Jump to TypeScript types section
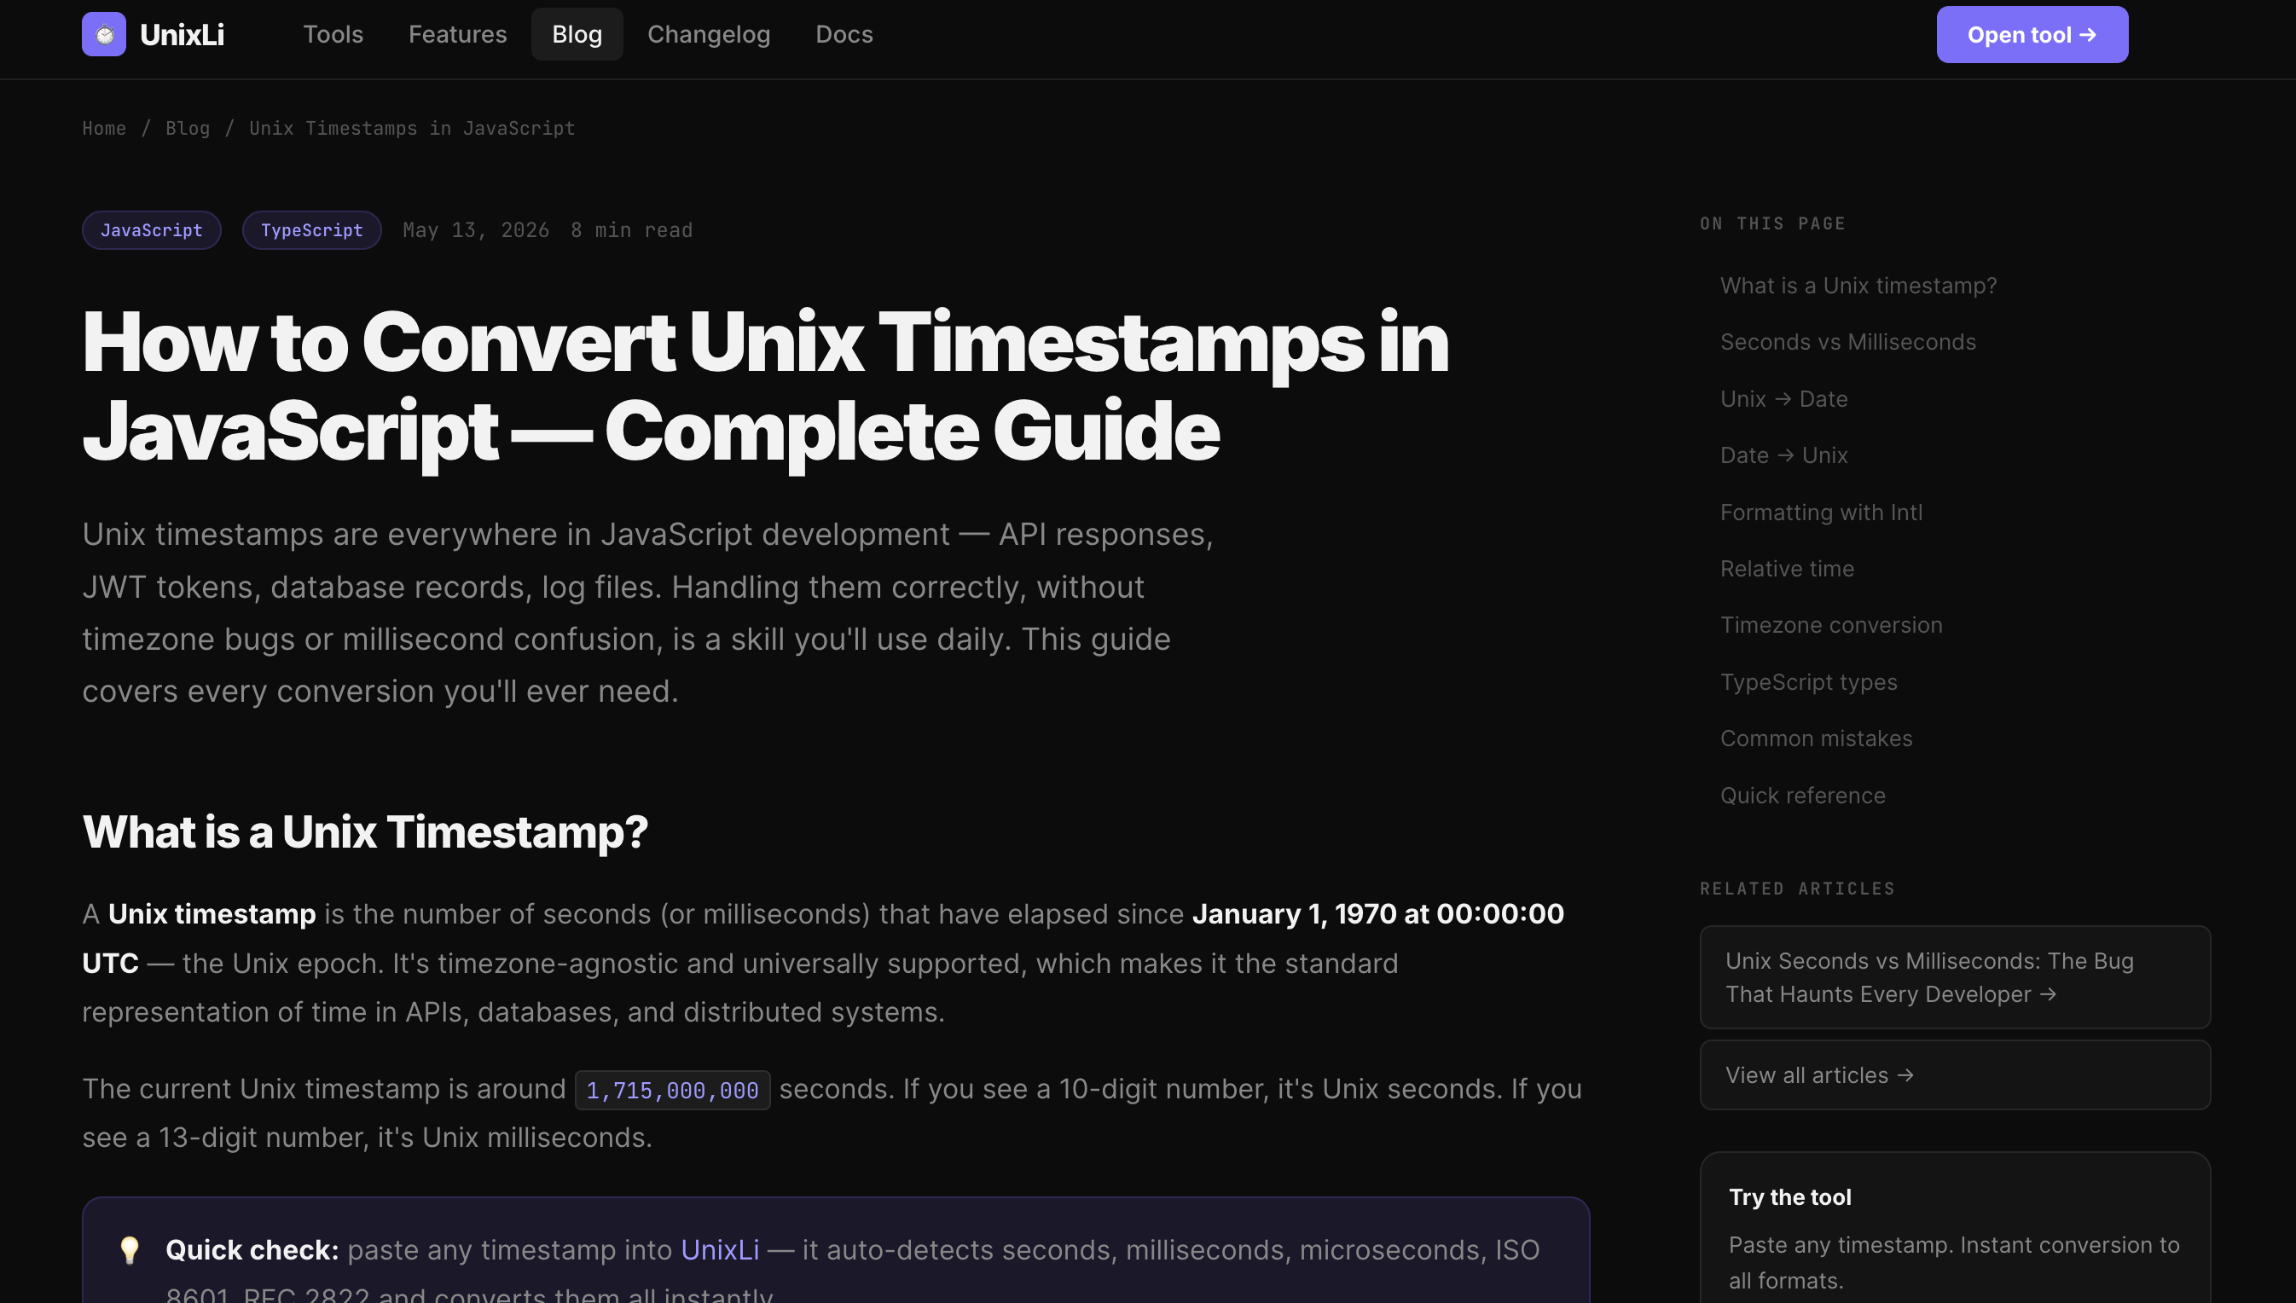The width and height of the screenshot is (2296, 1303). point(1808,683)
